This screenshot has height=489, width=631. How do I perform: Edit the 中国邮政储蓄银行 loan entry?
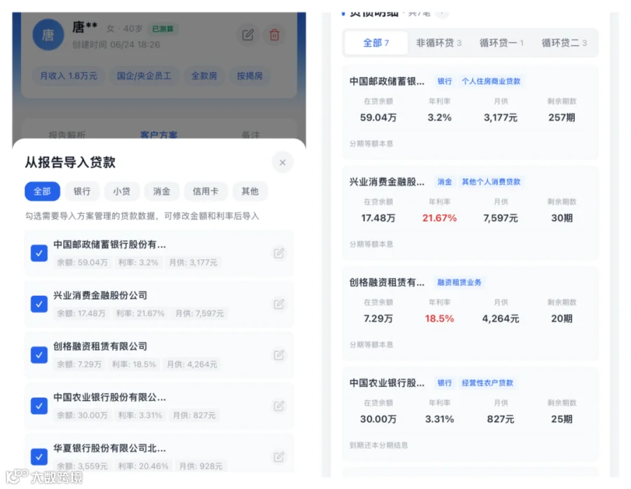point(279,253)
